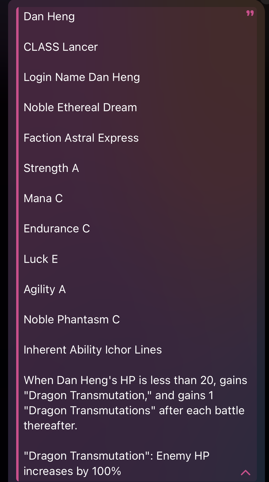Select the paragraph starting "When Dan Heng's HP"
Image resolution: width=269 pixels, height=482 pixels.
tap(135, 403)
